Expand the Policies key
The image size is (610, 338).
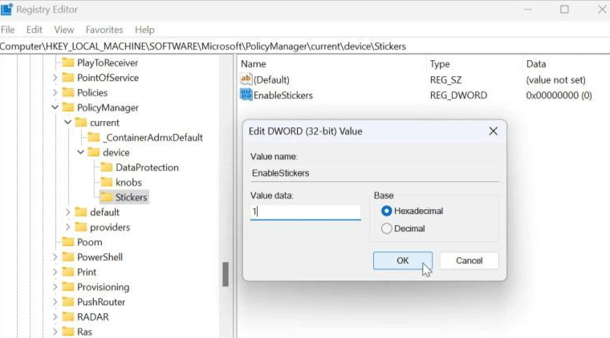pos(55,92)
